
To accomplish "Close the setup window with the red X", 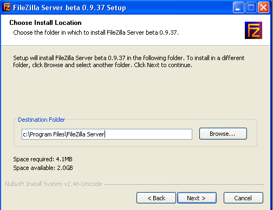I will click(x=263, y=8).
